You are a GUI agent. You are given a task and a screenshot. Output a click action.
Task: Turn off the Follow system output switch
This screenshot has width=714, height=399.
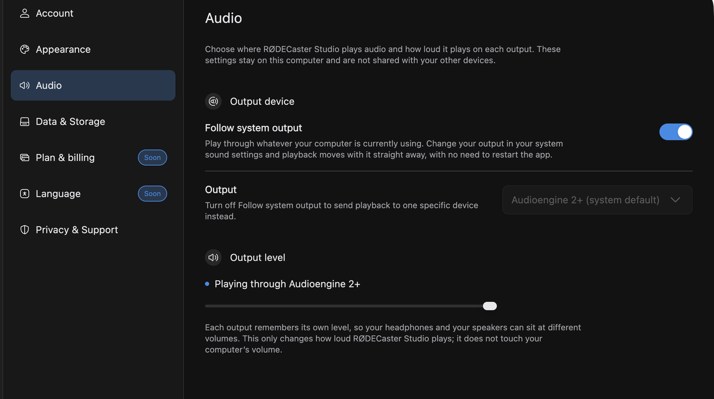click(x=676, y=132)
